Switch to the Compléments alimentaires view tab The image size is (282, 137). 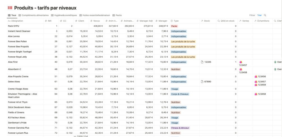[34, 15]
